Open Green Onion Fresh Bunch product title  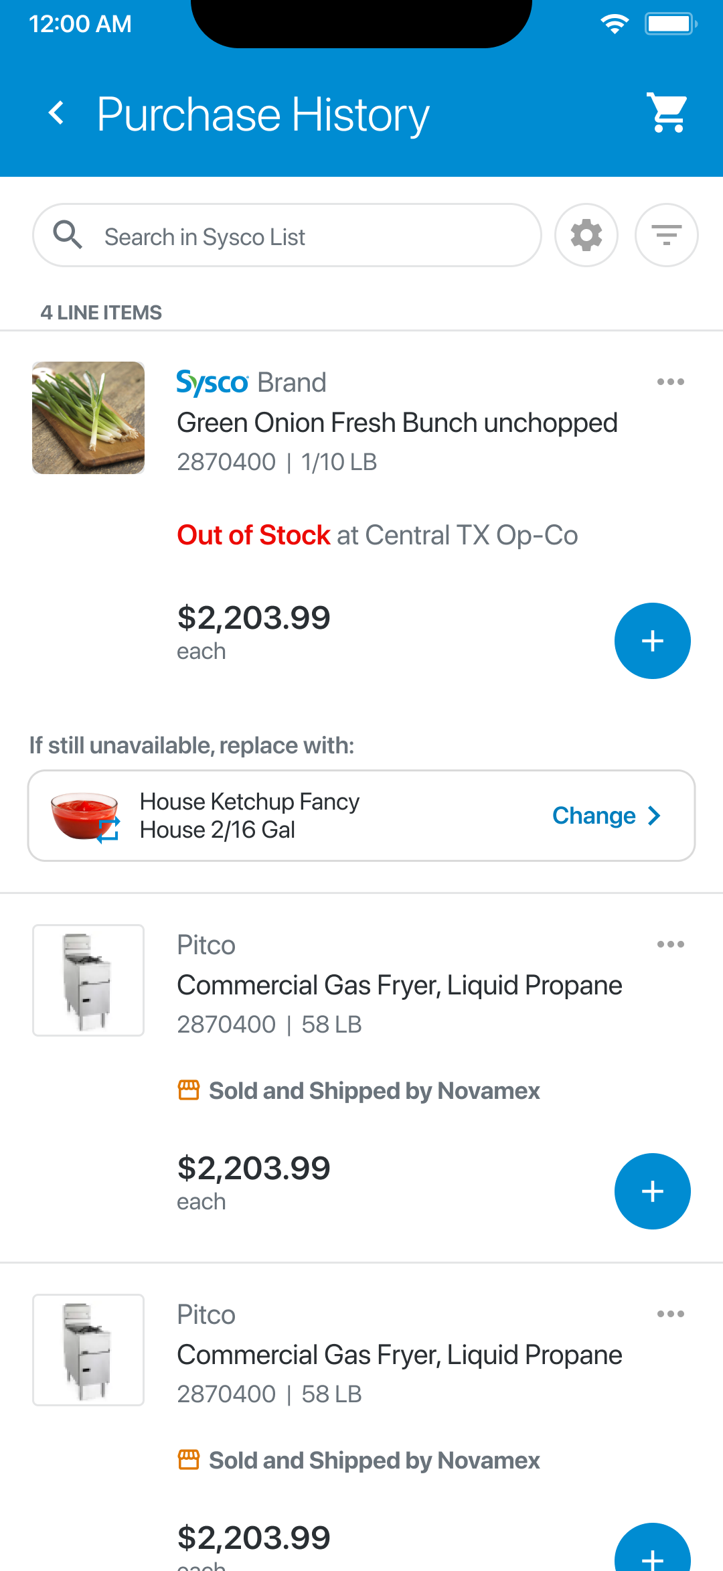(x=397, y=423)
